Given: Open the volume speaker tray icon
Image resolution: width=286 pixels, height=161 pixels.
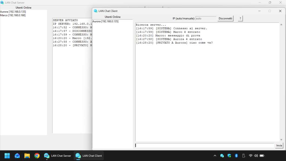Looking at the screenshot, I should tap(256, 156).
